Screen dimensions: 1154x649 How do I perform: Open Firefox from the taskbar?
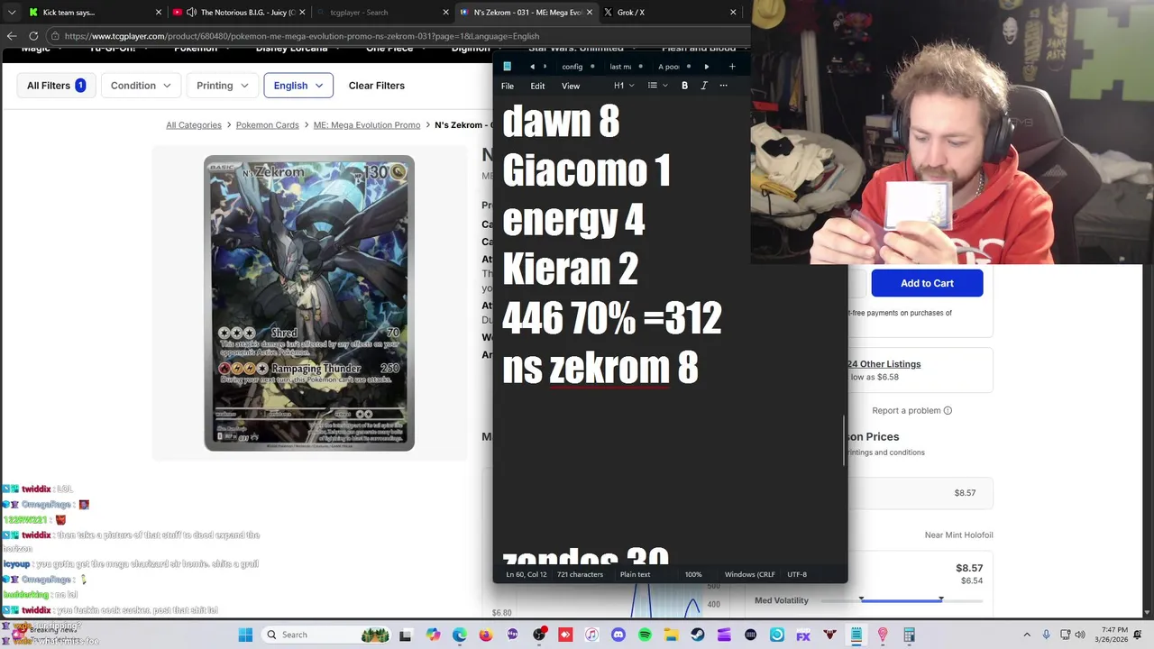coord(486,635)
